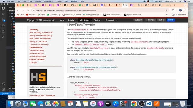
Task: Click the Search button in navbar
Action: coord(138,20)
